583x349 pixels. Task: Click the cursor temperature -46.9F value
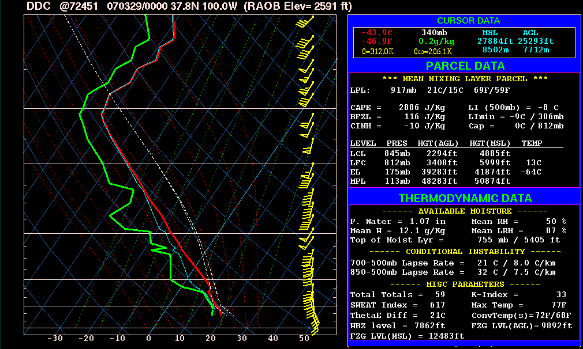pyautogui.click(x=377, y=41)
